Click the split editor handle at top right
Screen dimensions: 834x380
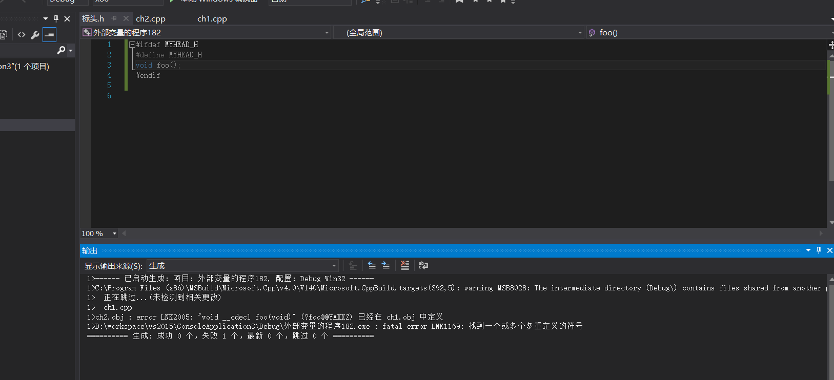click(x=831, y=45)
